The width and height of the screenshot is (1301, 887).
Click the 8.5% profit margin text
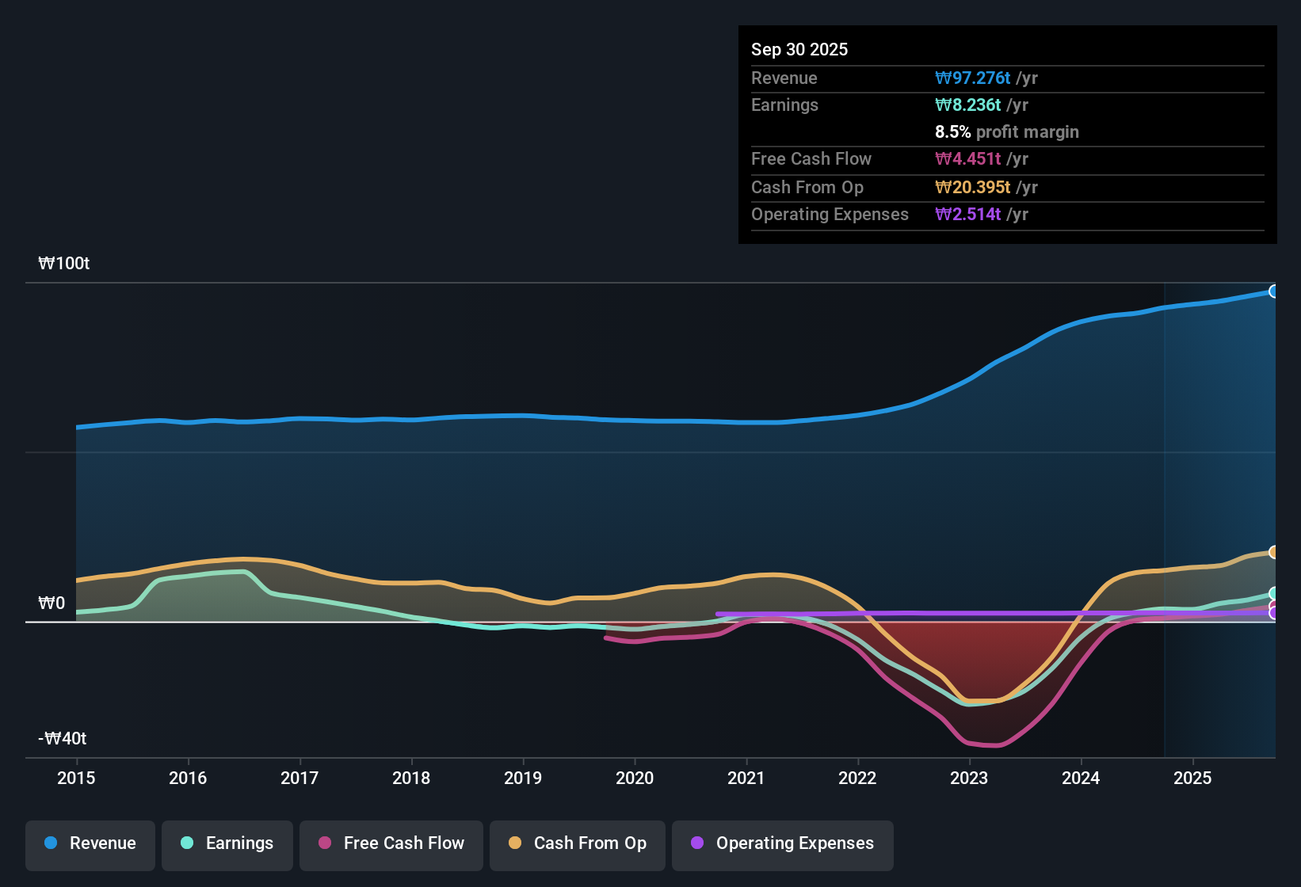pyautogui.click(x=1006, y=132)
